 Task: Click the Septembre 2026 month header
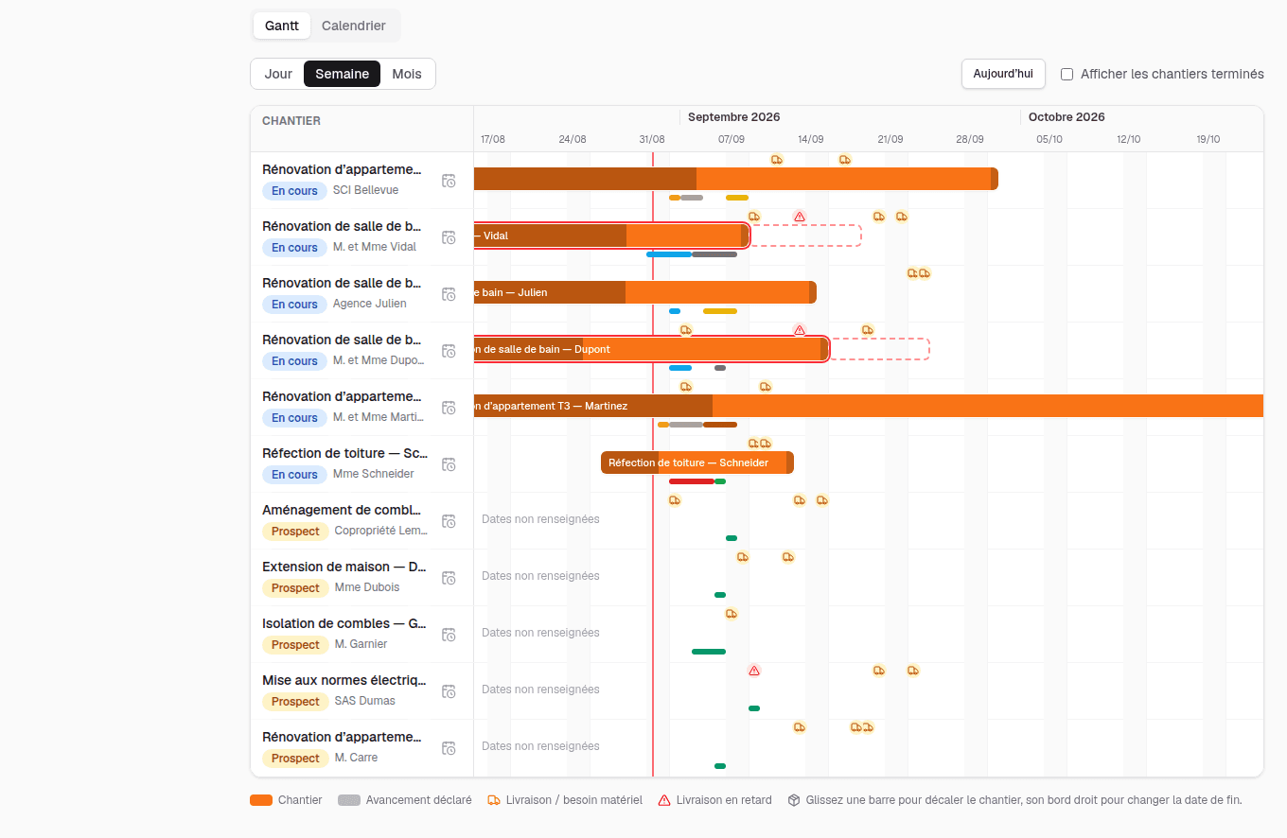pos(734,117)
